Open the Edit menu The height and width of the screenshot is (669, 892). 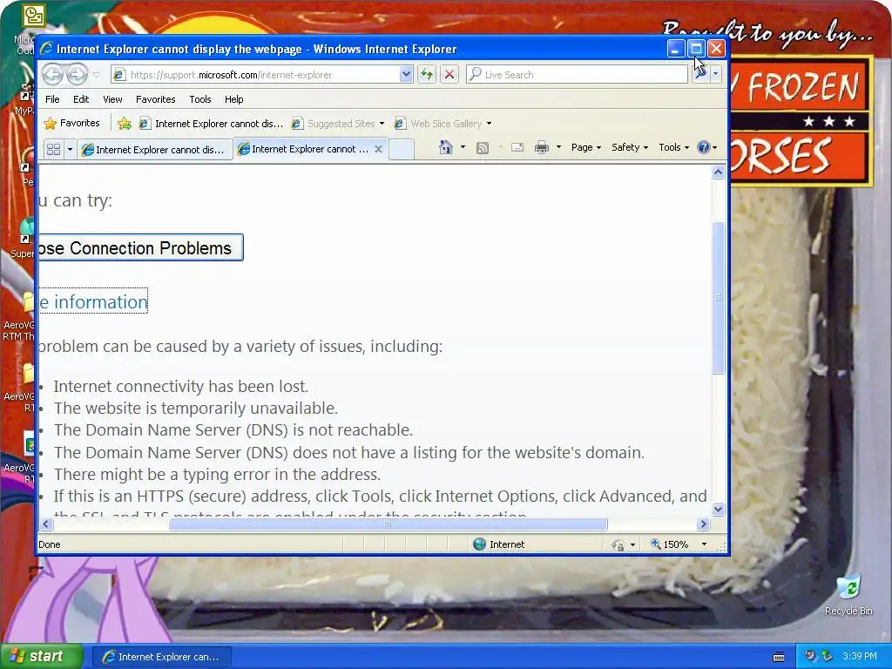pos(81,99)
